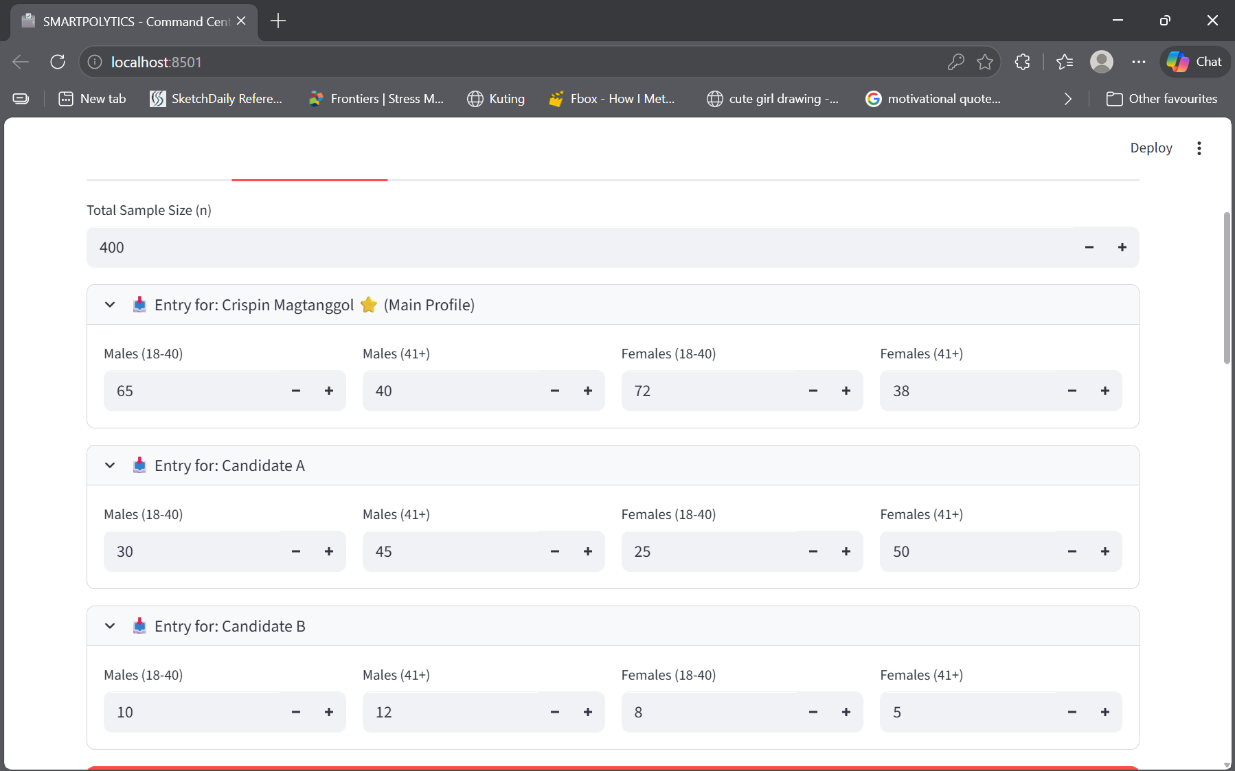
Task: Open the Other favourites folder
Action: (1162, 99)
